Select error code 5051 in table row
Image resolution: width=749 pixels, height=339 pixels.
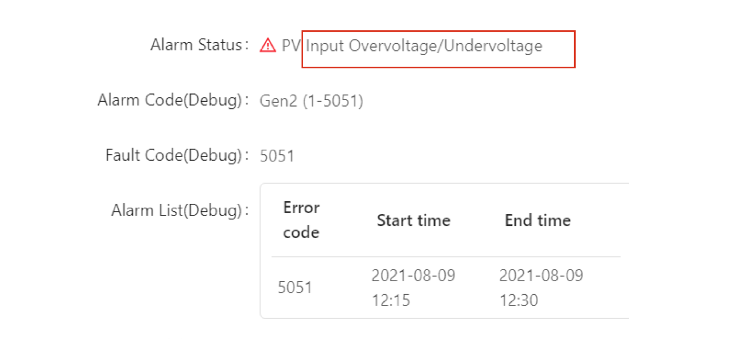295,287
